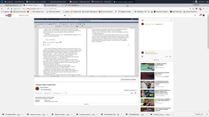This screenshot has height=117, width=209.
Task: Open the YouTube logo home link
Action: pos(8,15)
